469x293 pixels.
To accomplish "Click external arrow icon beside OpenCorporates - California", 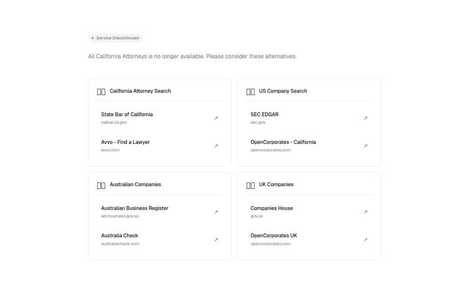I will point(365,146).
